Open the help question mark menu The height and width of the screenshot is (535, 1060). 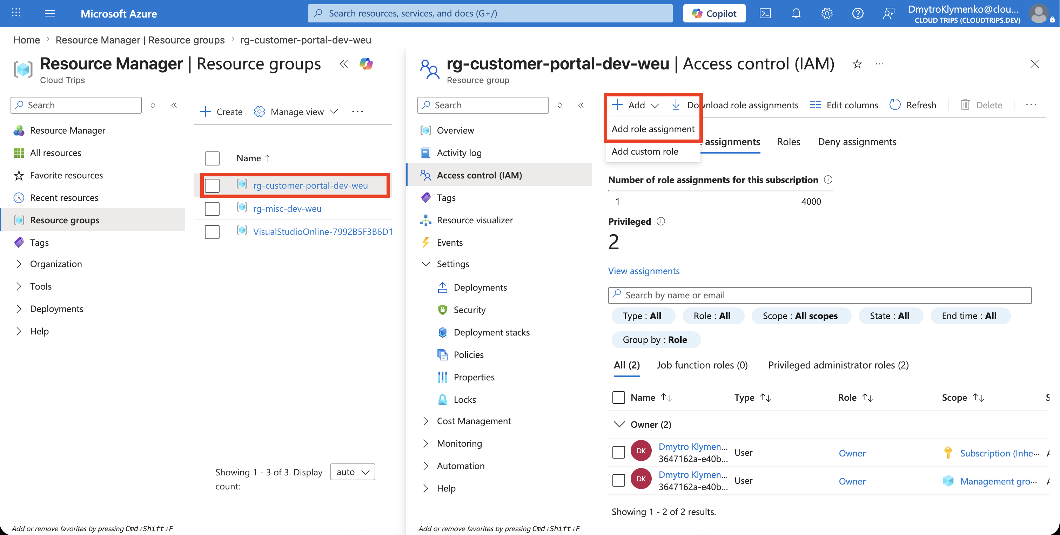click(858, 14)
